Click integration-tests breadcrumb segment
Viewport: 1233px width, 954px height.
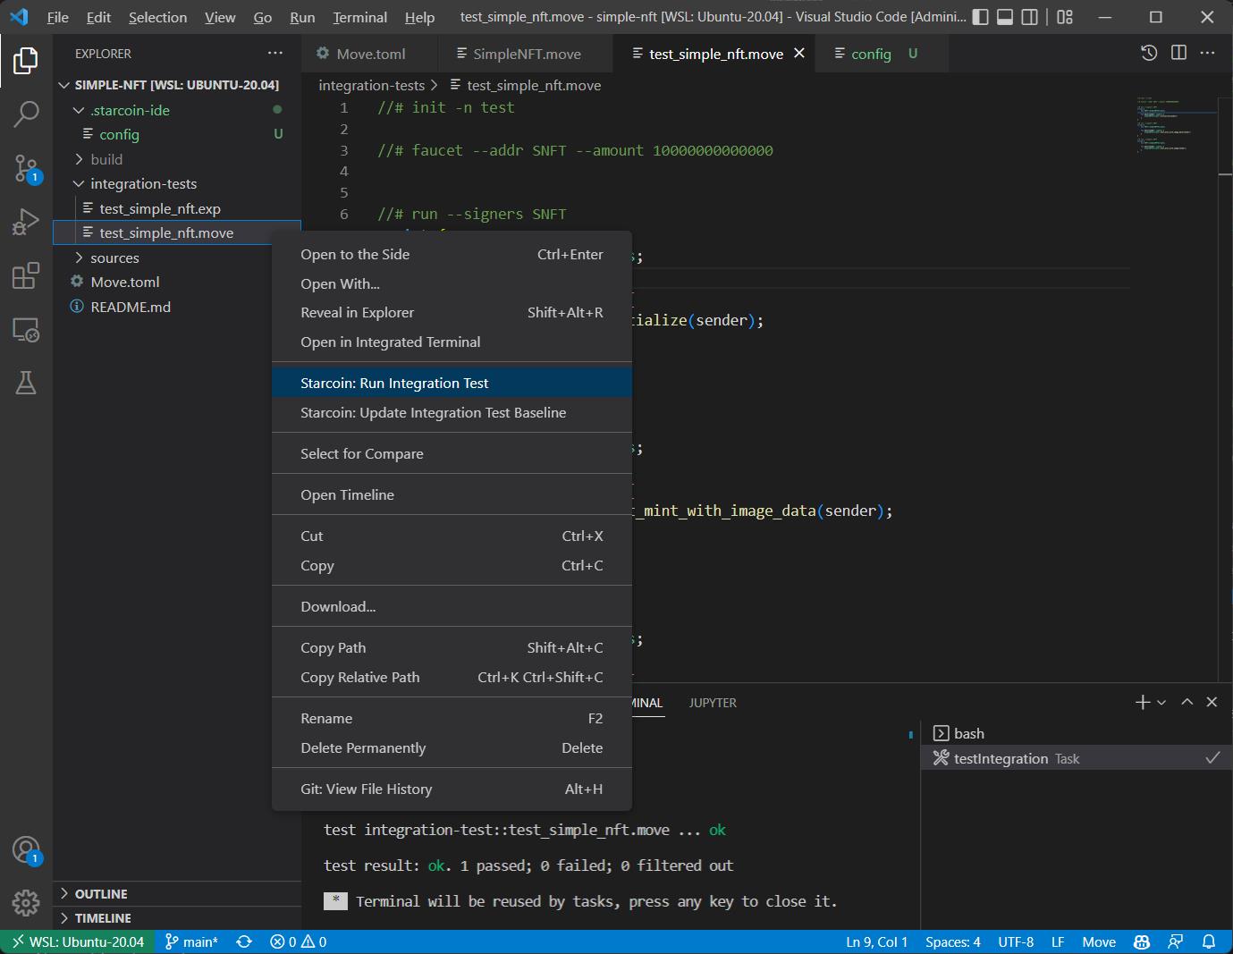[x=372, y=85]
